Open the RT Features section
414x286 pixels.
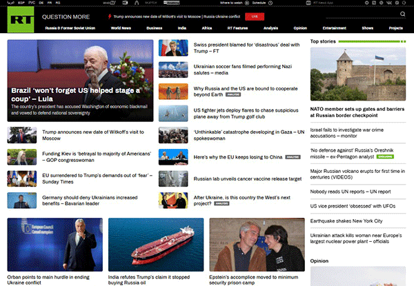click(x=237, y=28)
